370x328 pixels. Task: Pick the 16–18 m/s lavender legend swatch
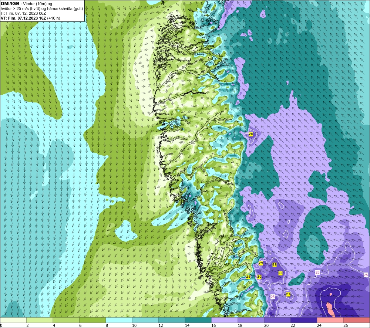pos(225,320)
